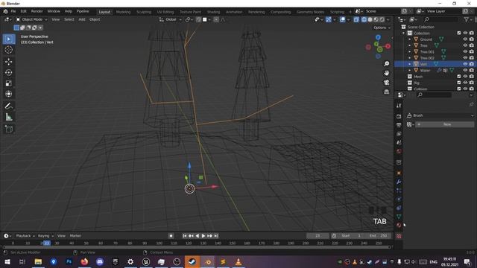Open Firefox from the Windows taskbar
Viewport: 477px width, 268px height.
(x=84, y=261)
